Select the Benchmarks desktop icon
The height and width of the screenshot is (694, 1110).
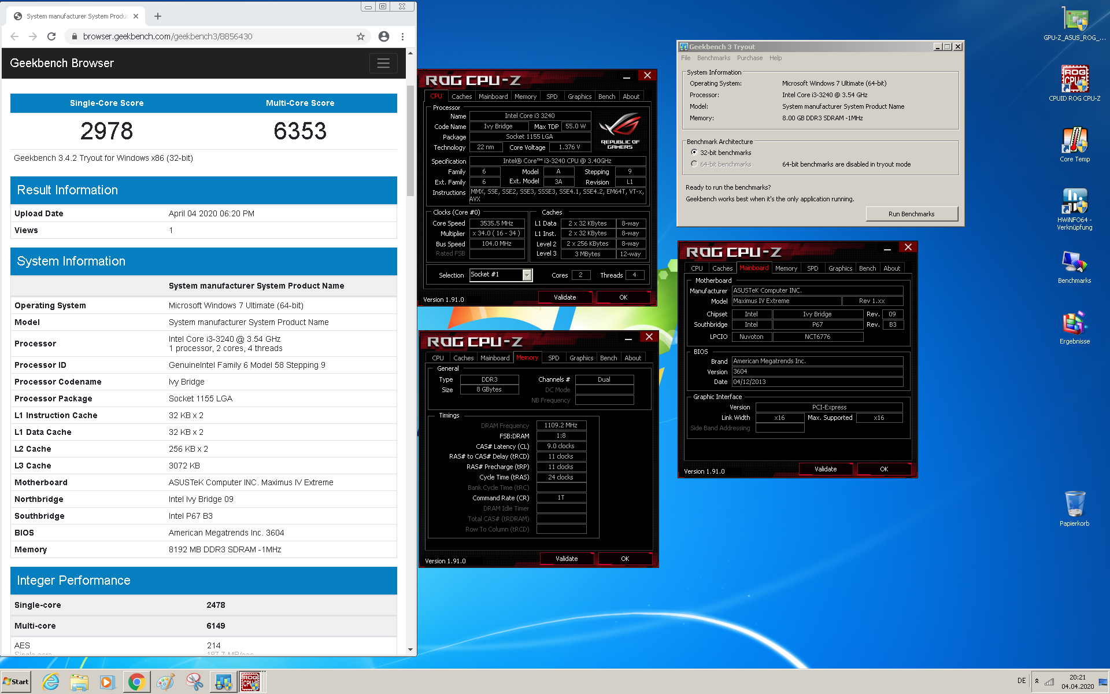click(x=1074, y=267)
